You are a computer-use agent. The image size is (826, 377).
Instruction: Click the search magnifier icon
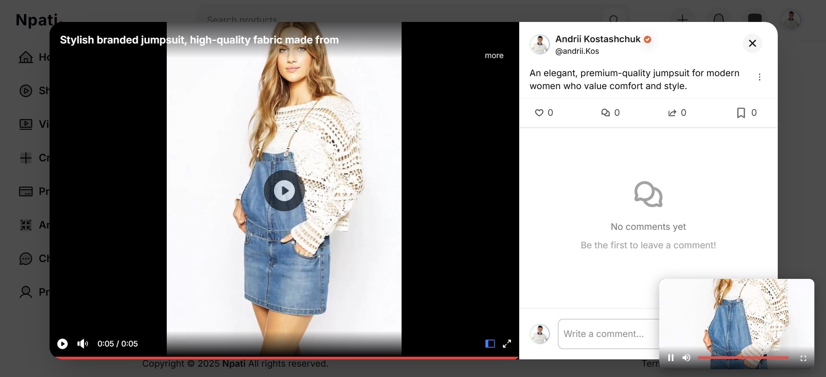coord(614,19)
